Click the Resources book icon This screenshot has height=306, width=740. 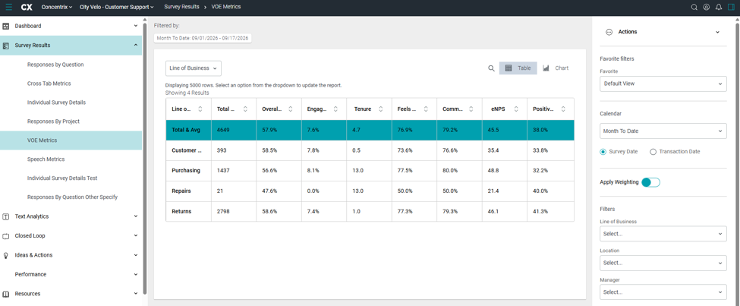tap(6, 294)
